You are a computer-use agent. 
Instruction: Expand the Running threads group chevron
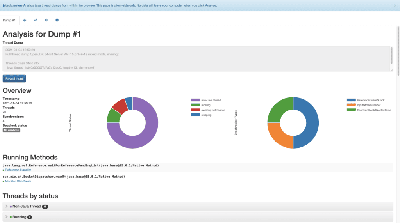[6, 217]
